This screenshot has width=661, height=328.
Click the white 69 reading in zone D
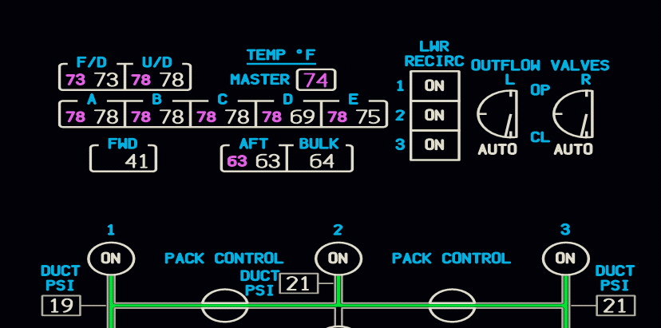coord(303,117)
